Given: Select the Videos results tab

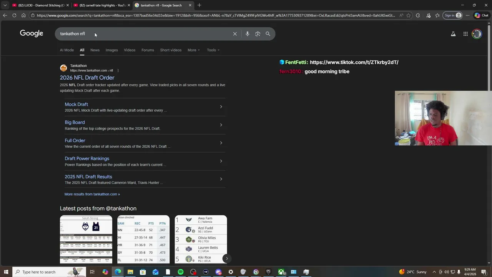Looking at the screenshot, I should (x=130, y=50).
